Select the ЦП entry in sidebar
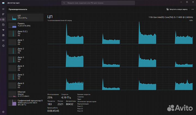The image size is (196, 115). [26, 17]
